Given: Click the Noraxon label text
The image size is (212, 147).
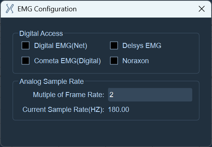Looking at the screenshot, I should [x=136, y=61].
